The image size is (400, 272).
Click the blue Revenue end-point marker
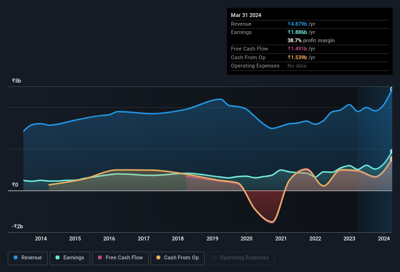coord(391,89)
